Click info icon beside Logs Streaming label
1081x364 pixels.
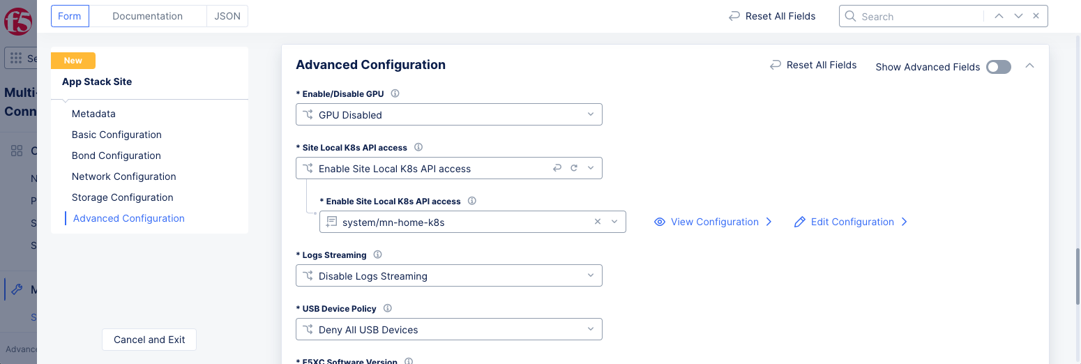coord(378,255)
